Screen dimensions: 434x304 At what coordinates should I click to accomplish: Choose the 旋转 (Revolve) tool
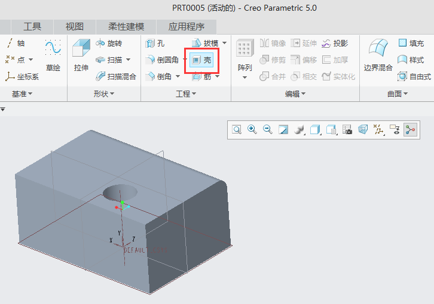point(109,44)
